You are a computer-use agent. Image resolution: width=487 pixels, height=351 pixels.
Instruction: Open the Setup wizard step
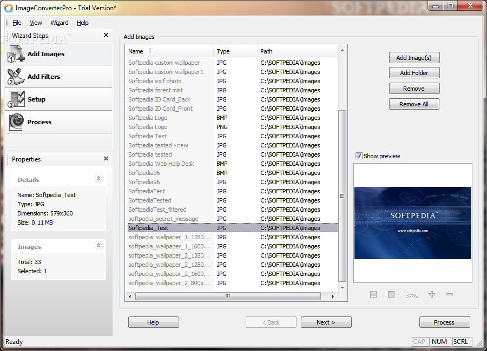58,99
